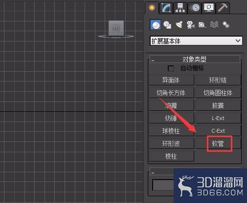Choose the 软管 hose primitive
247x203 pixels.
coord(218,143)
